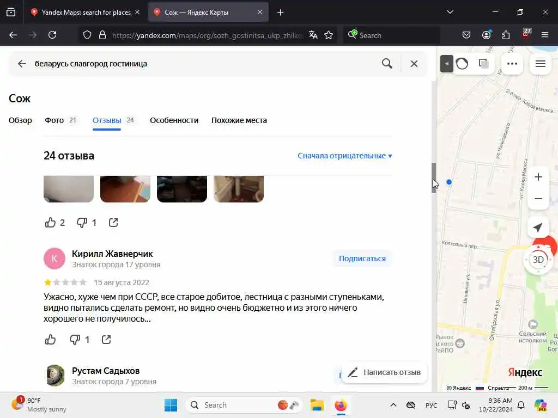Click the blue point marker on the map
The width and height of the screenshot is (558, 418).
[449, 182]
